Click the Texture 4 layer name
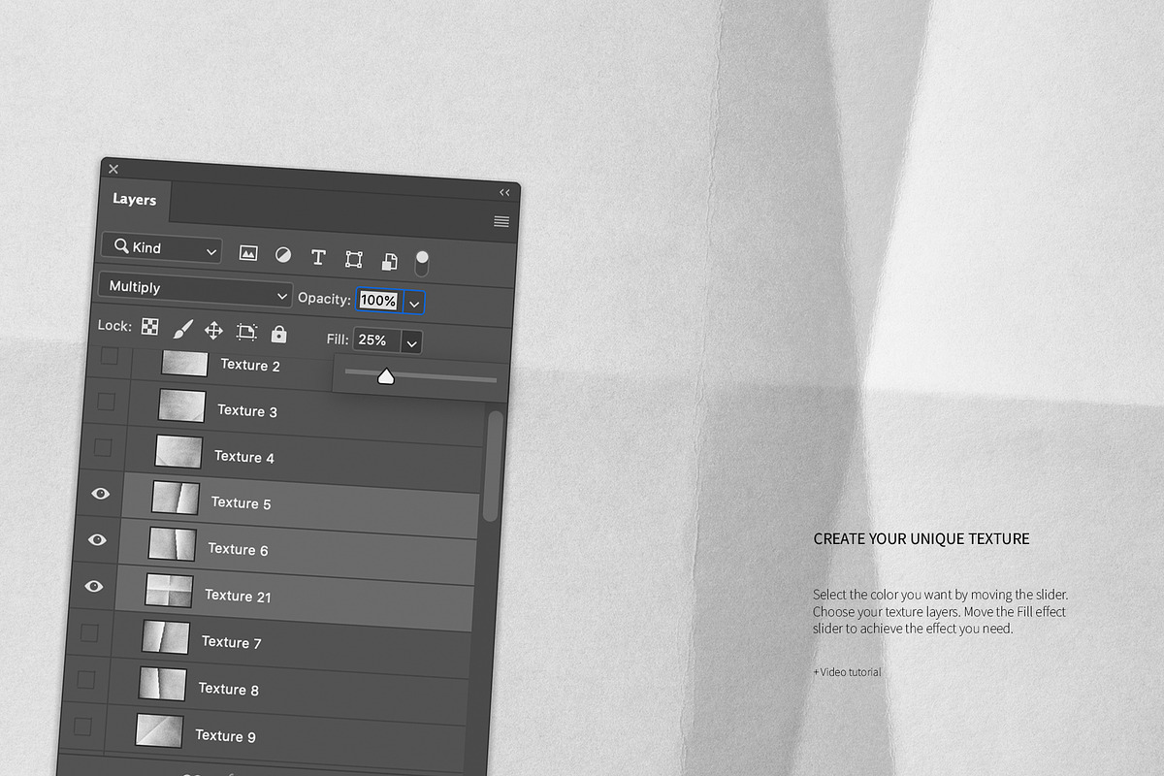The width and height of the screenshot is (1164, 776). click(244, 456)
